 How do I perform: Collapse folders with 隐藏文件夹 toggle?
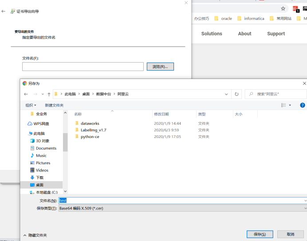coord(35,235)
